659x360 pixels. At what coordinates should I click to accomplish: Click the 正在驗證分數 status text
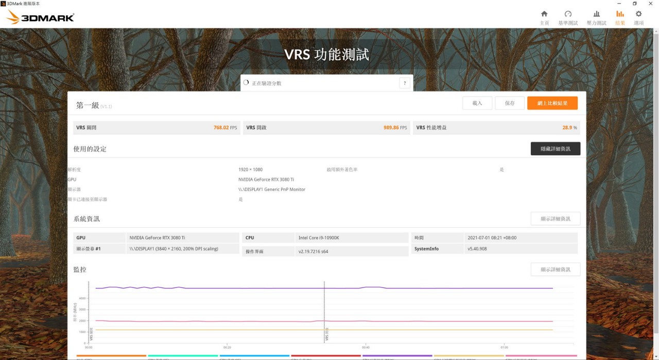(267, 83)
